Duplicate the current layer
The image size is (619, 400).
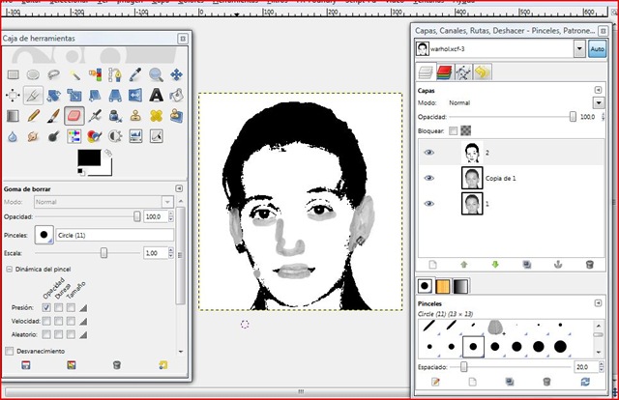pos(526,264)
